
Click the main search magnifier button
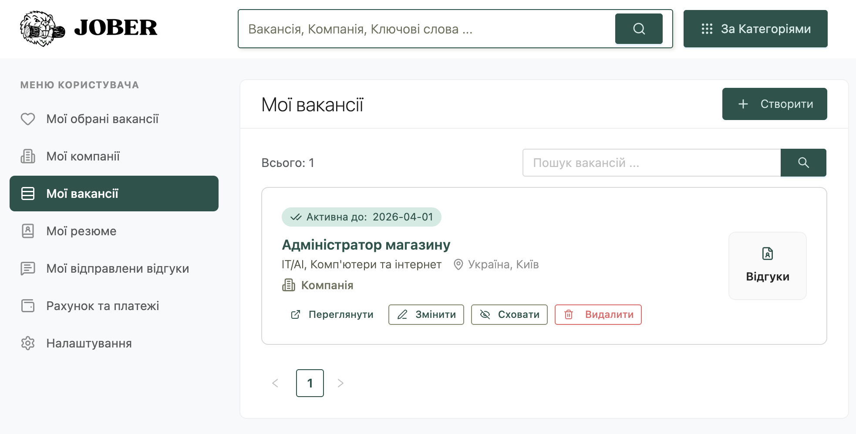[x=639, y=29]
